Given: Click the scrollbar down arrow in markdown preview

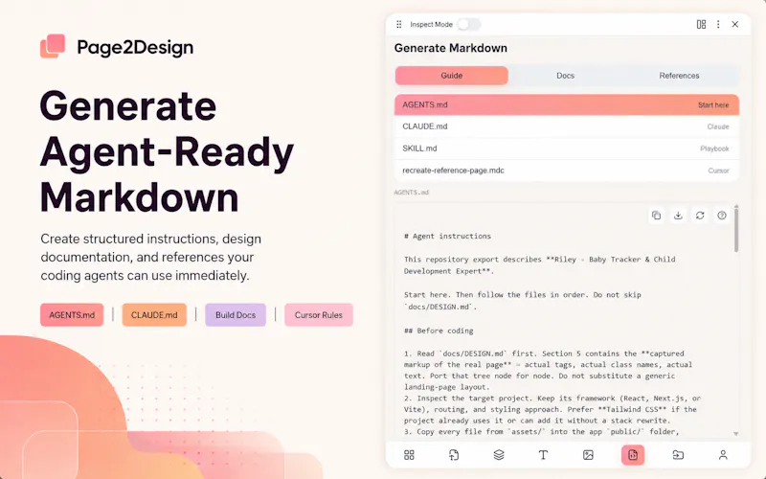Looking at the screenshot, I should [x=735, y=434].
